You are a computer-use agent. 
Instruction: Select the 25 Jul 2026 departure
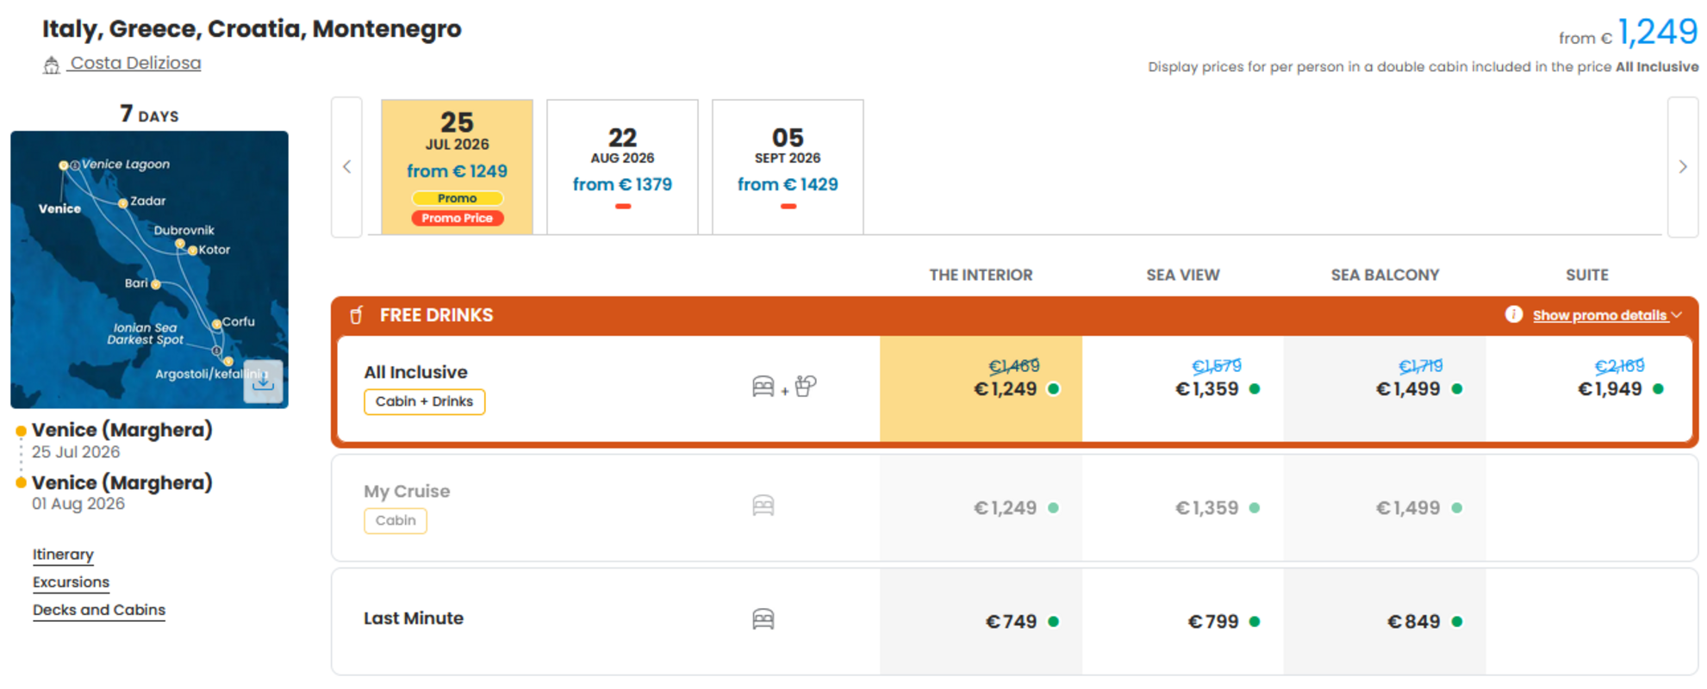457,167
